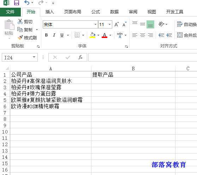
Task: Switch to the 公式 (Formulas) tab
Action: click(x=96, y=12)
